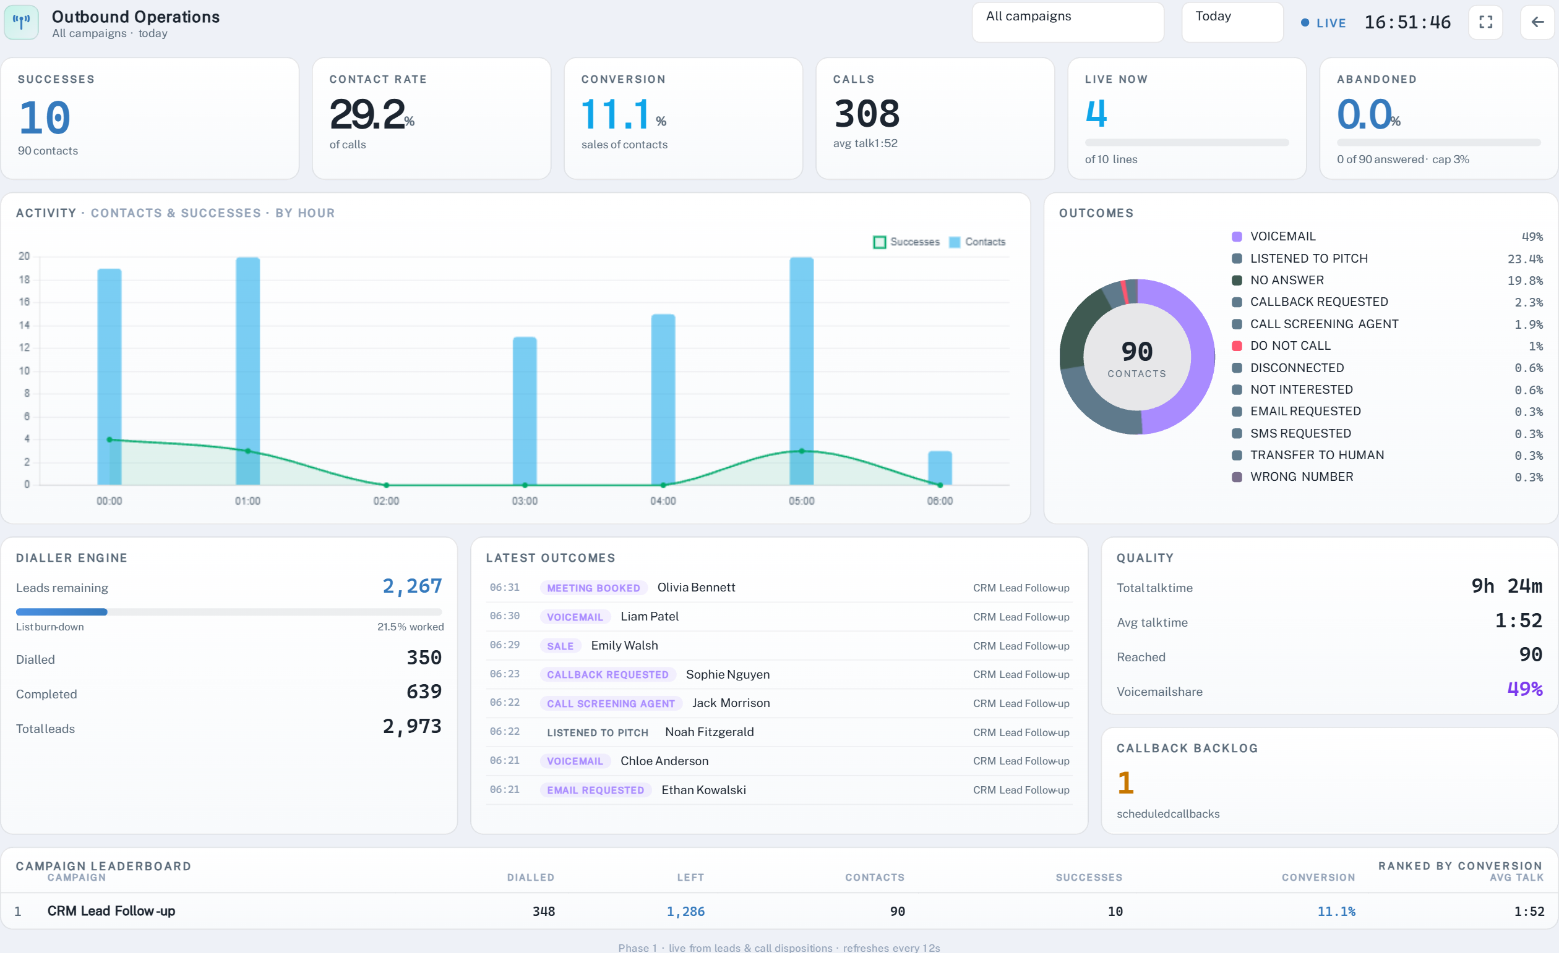Click the SALE tag for Emily Walsh
The image size is (1559, 953).
[560, 646]
